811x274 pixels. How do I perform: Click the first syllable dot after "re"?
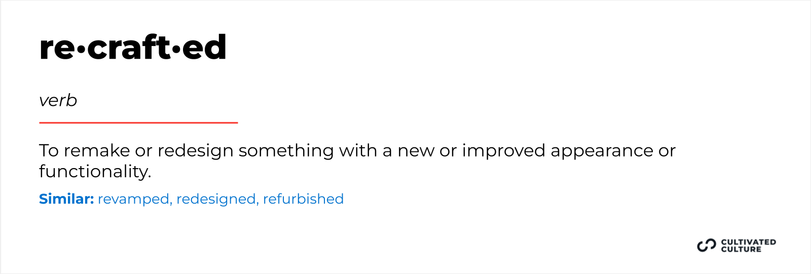pyautogui.click(x=81, y=49)
